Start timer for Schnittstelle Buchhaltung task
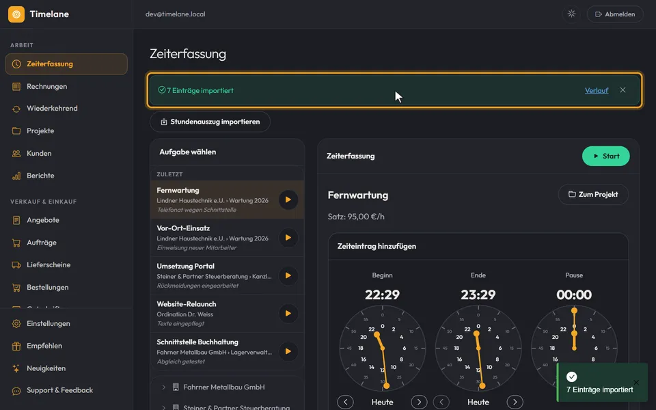 (288, 351)
